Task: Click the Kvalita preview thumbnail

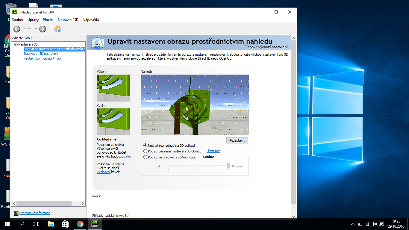Action: pyautogui.click(x=113, y=122)
